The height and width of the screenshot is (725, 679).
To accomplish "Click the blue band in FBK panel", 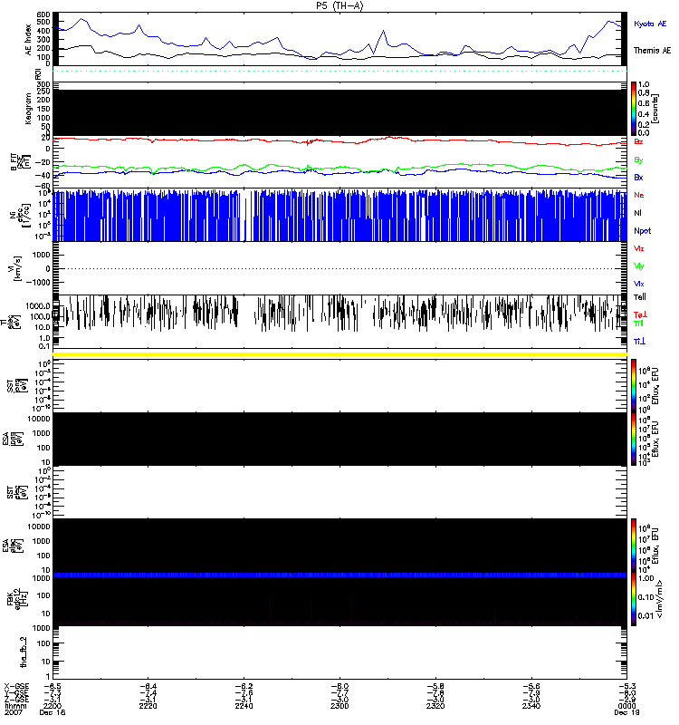I will click(x=339, y=575).
